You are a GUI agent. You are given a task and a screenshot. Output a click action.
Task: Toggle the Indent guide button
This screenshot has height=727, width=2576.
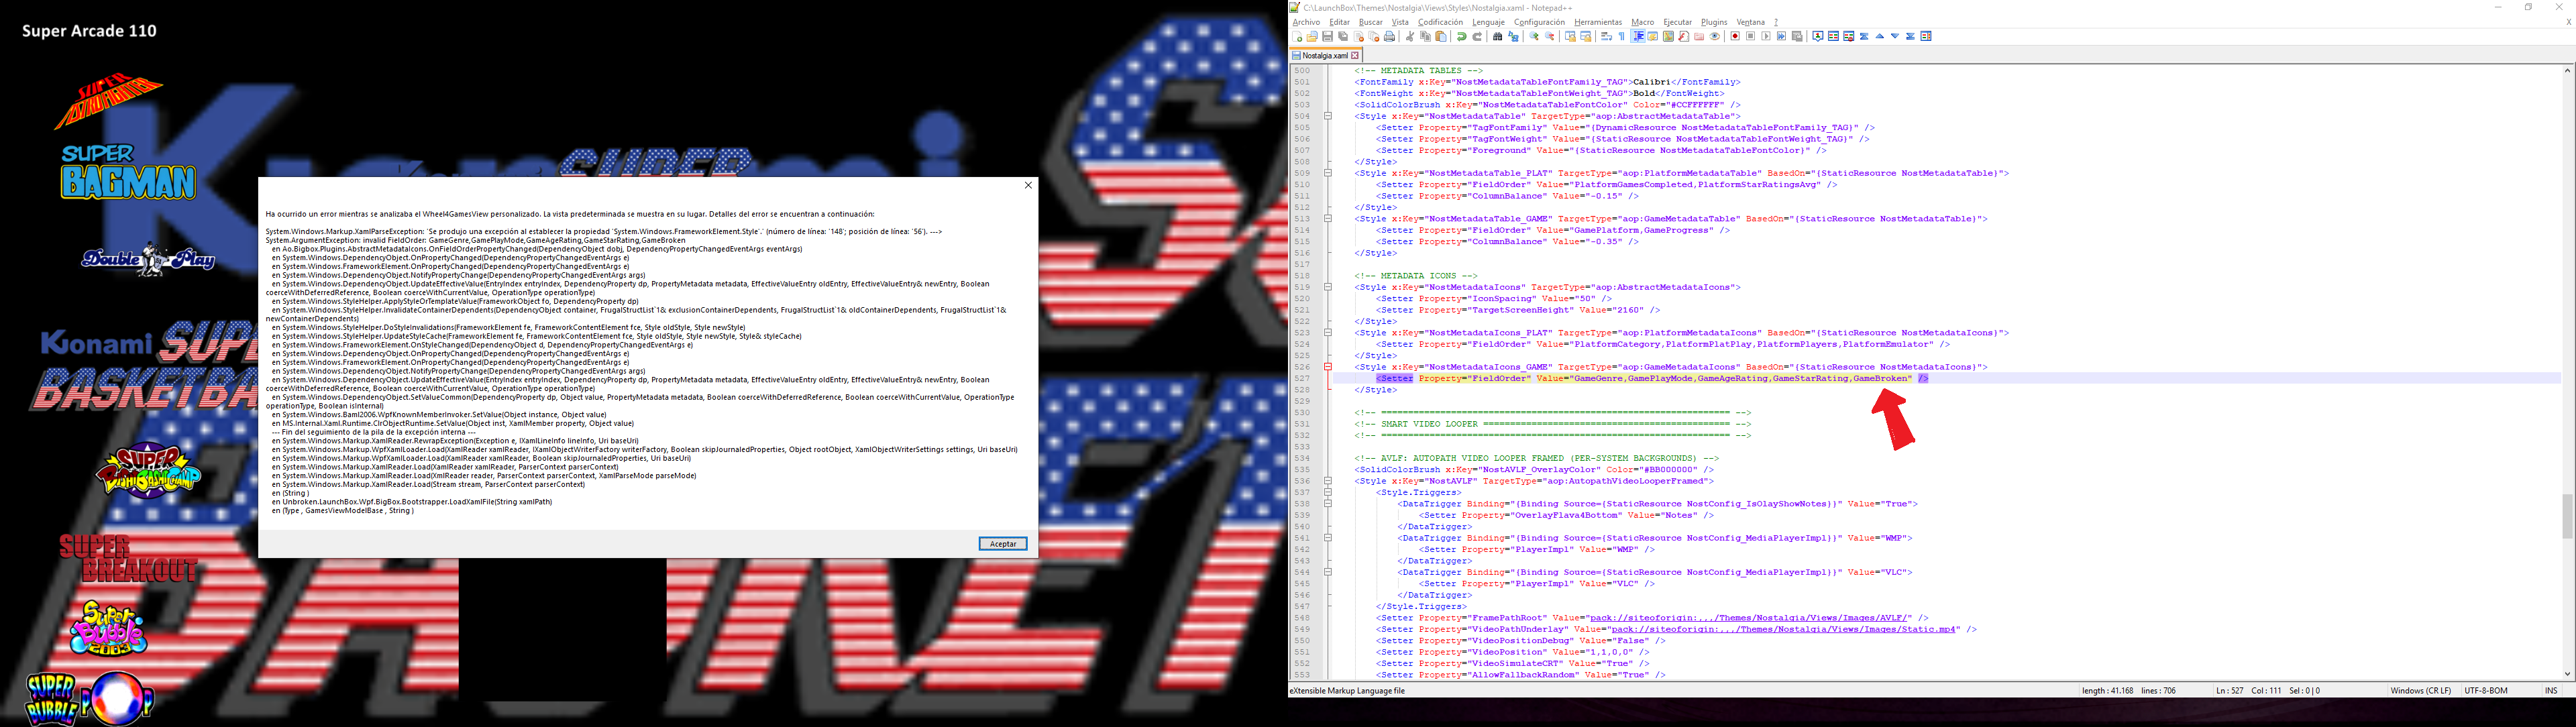tap(1638, 37)
